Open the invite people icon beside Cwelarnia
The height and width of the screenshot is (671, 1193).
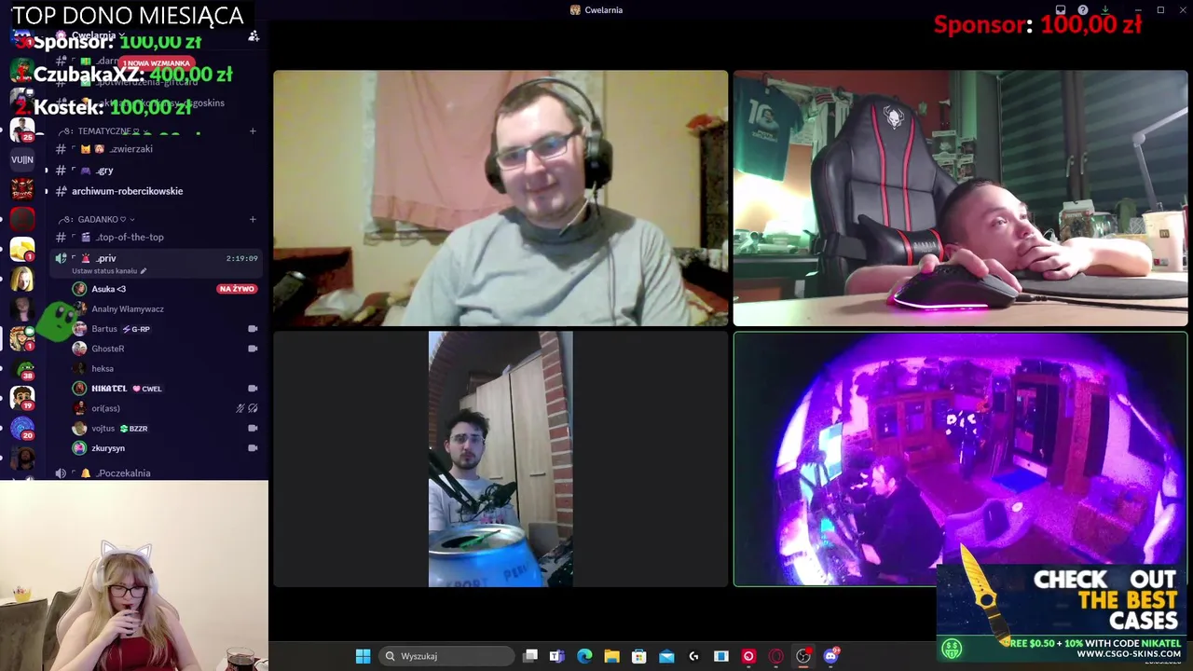point(254,35)
